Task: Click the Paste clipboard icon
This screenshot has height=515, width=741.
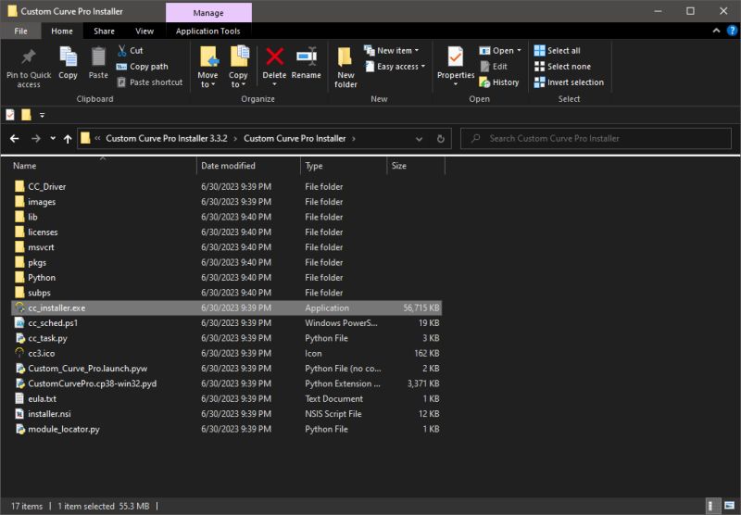Action: click(98, 57)
